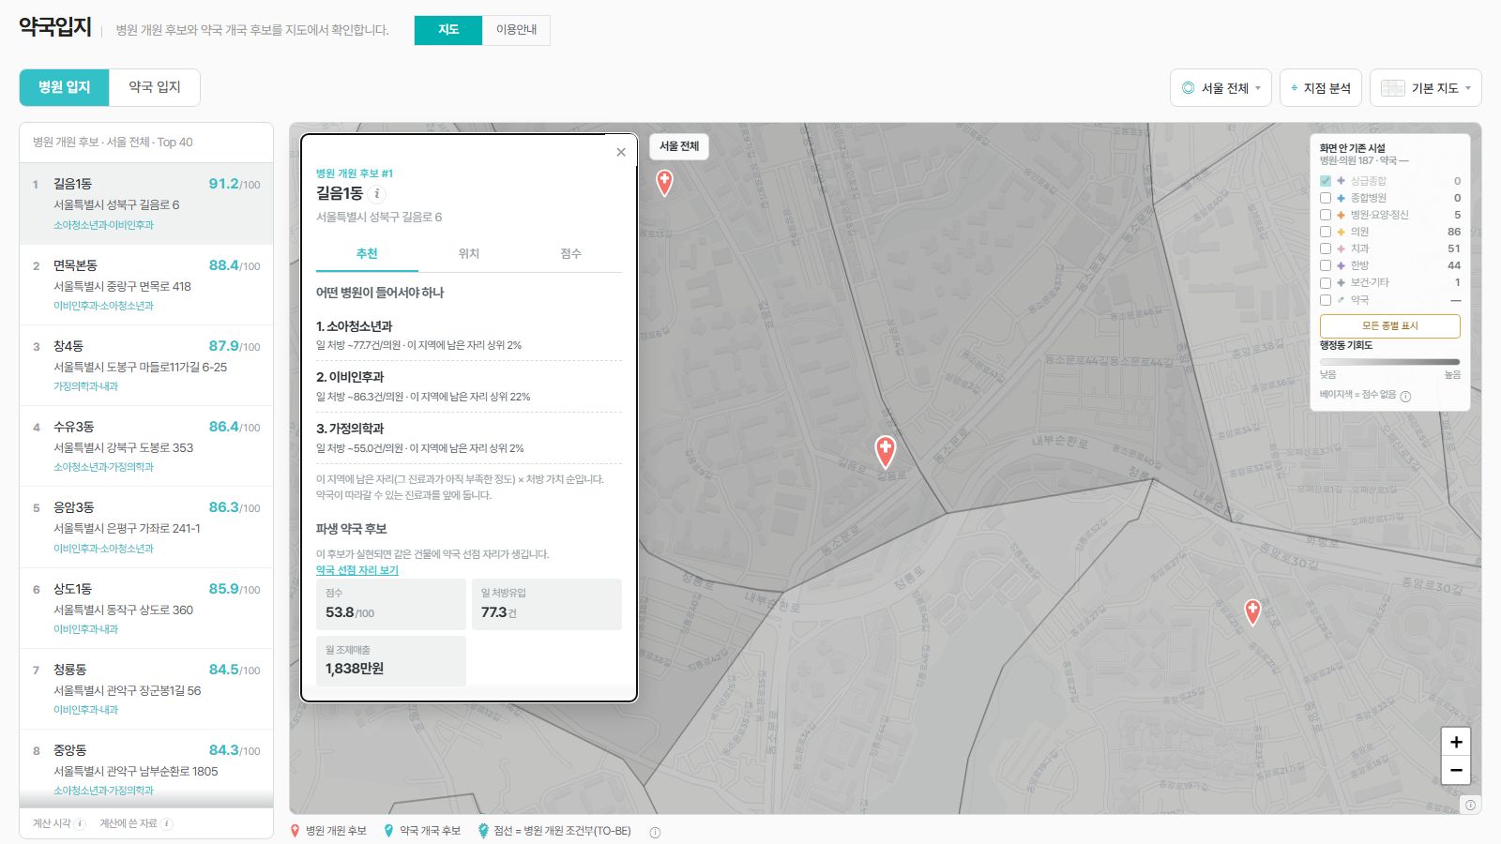Check the 치과 facility checkbox

[x=1326, y=249]
